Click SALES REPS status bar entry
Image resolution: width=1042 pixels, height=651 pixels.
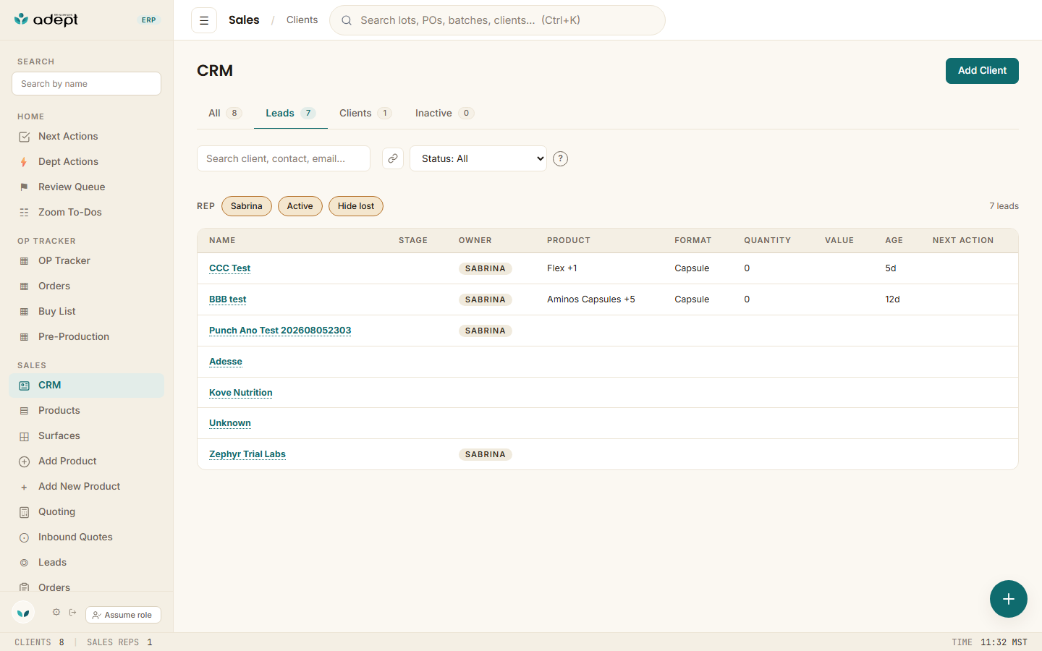[x=119, y=642]
